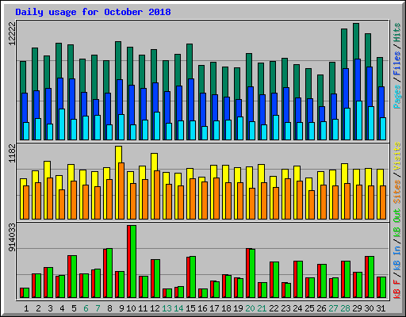Click day 5 on the x-axis
The width and height of the screenshot is (406, 317).
click(74, 308)
